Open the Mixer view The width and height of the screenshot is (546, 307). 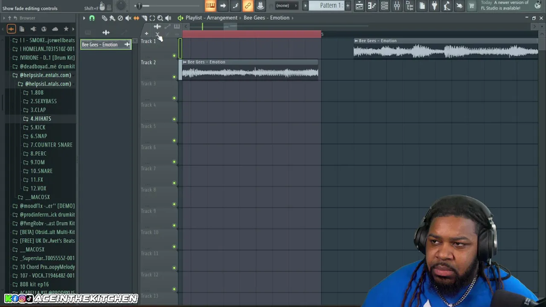coord(397,6)
